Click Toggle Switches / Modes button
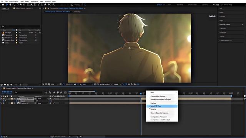This screenshot has width=246, height=138. coord(58,136)
